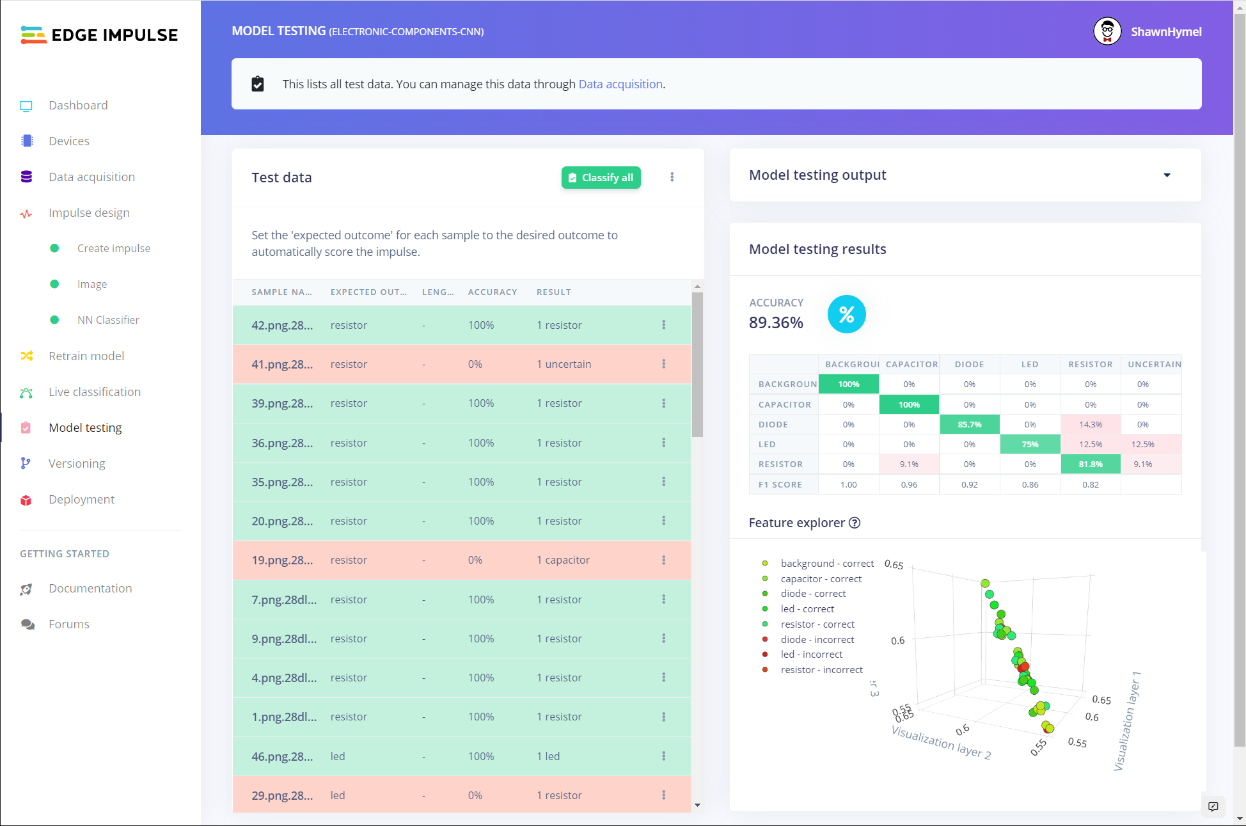Expand the Model testing output dropdown arrow
The height and width of the screenshot is (826, 1246).
(1167, 175)
